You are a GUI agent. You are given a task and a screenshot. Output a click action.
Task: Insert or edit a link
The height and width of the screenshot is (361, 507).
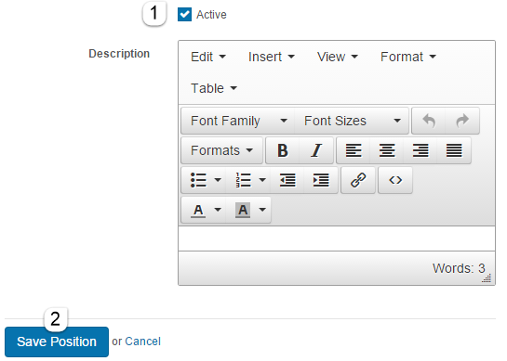pos(358,180)
